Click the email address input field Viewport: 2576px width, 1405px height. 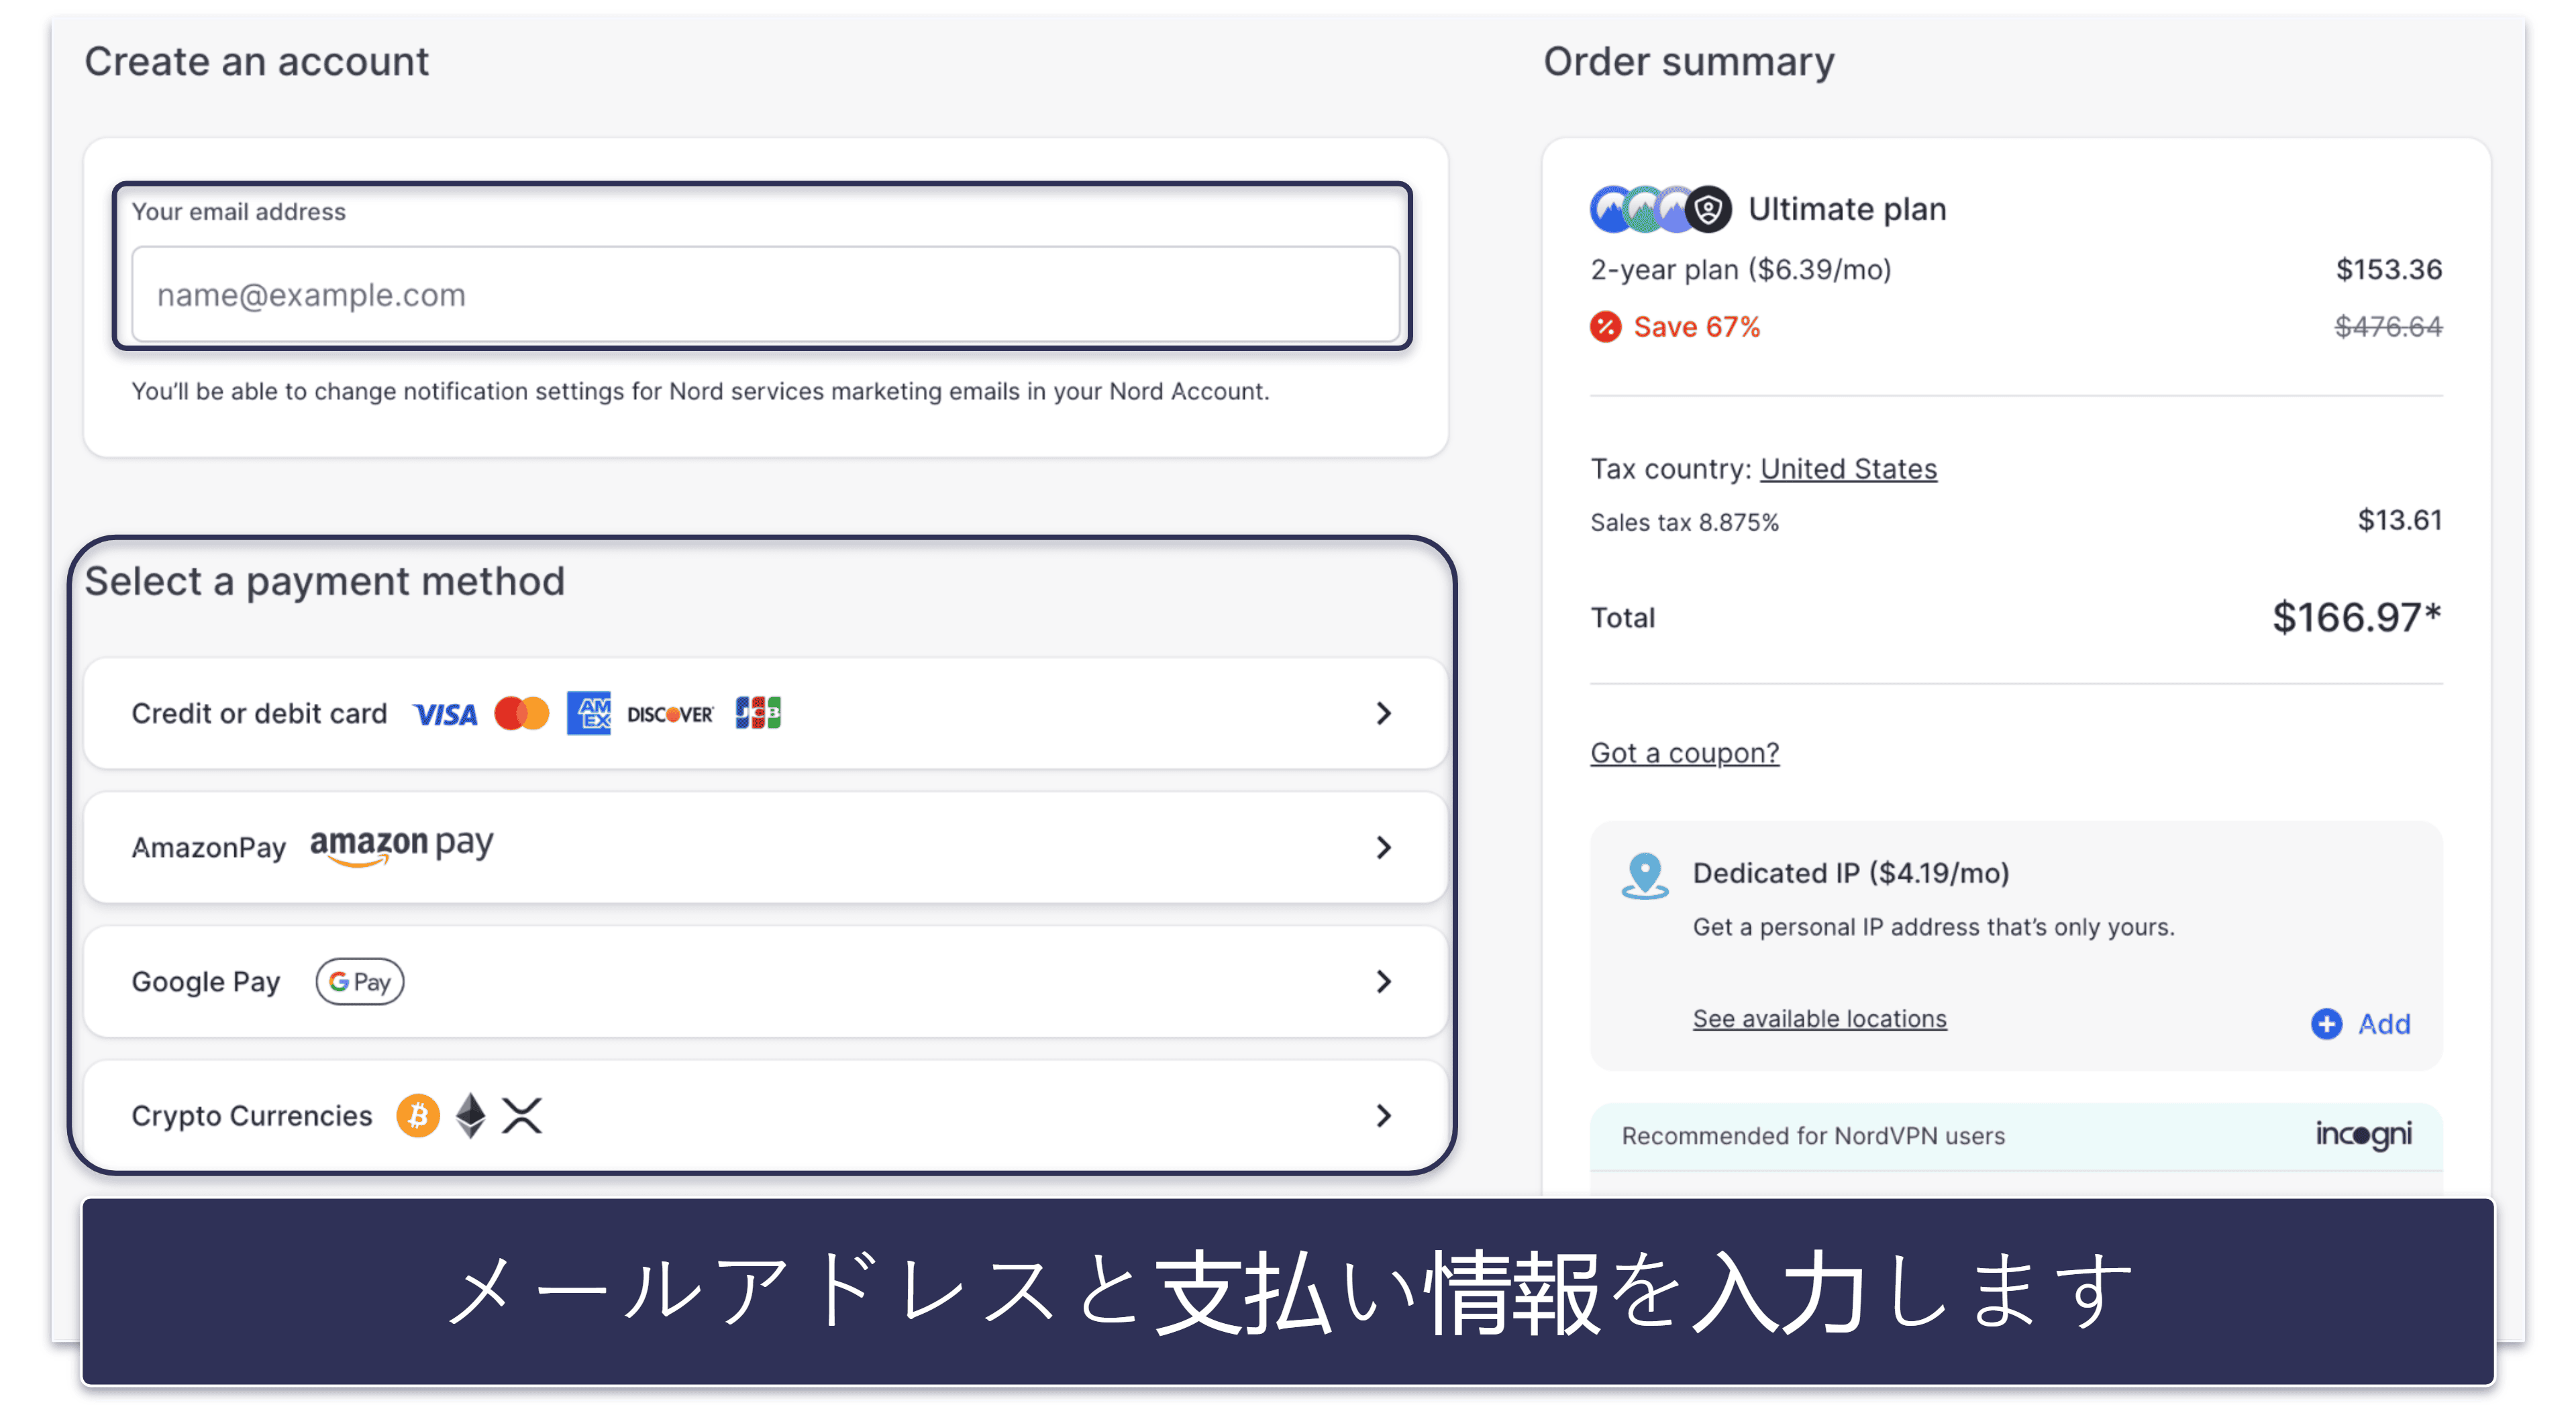765,295
